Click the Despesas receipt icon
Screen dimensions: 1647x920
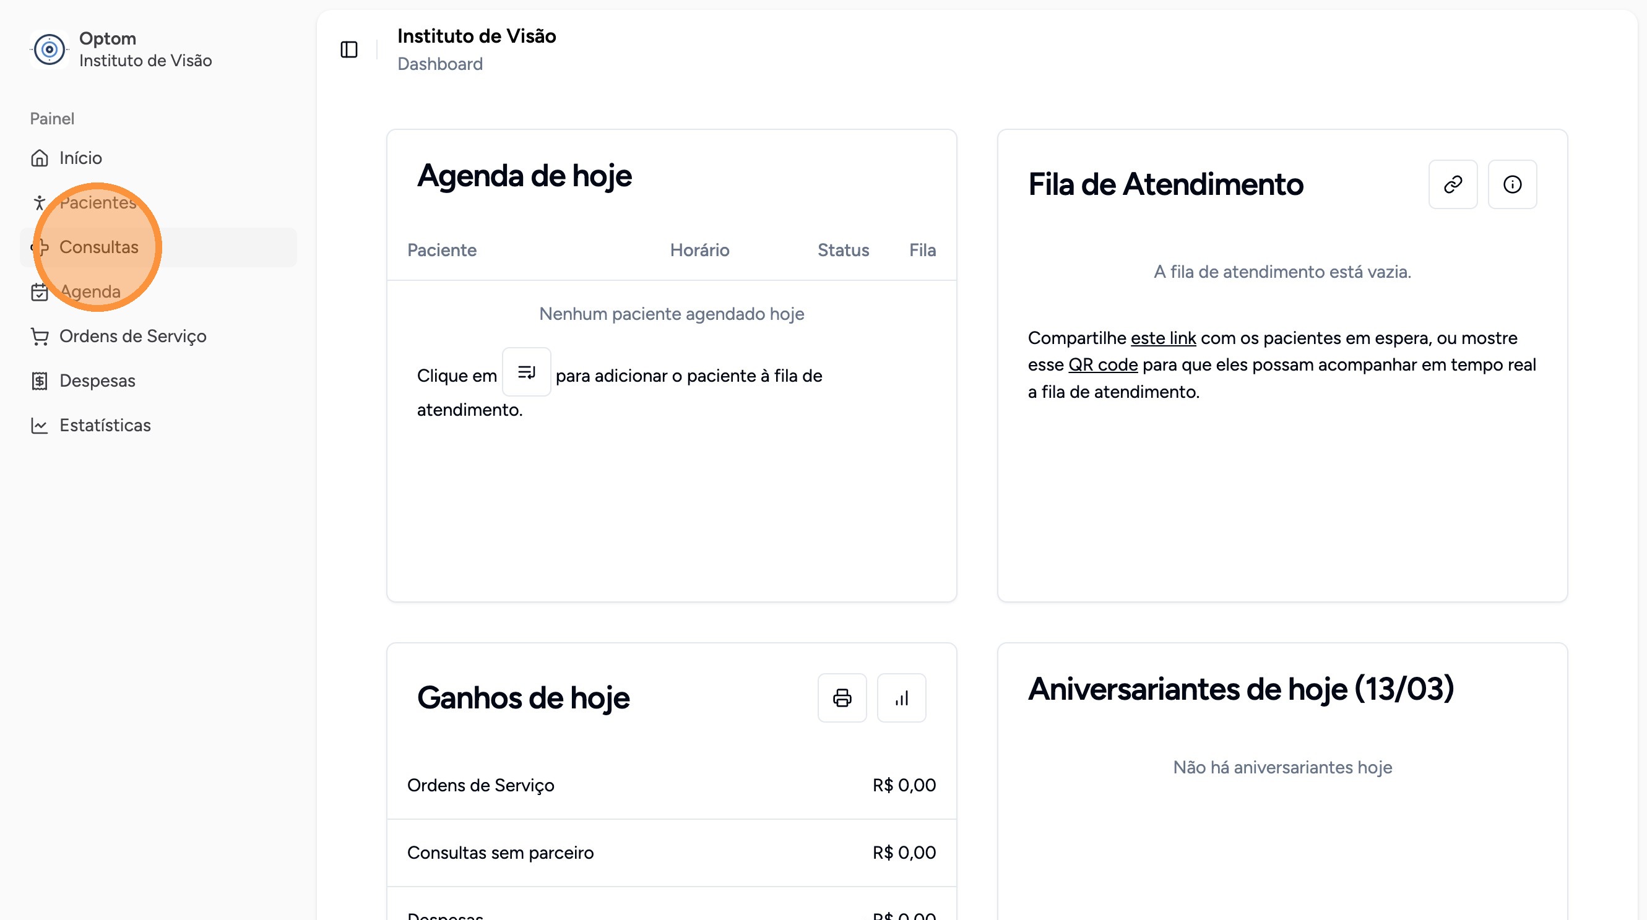click(40, 380)
